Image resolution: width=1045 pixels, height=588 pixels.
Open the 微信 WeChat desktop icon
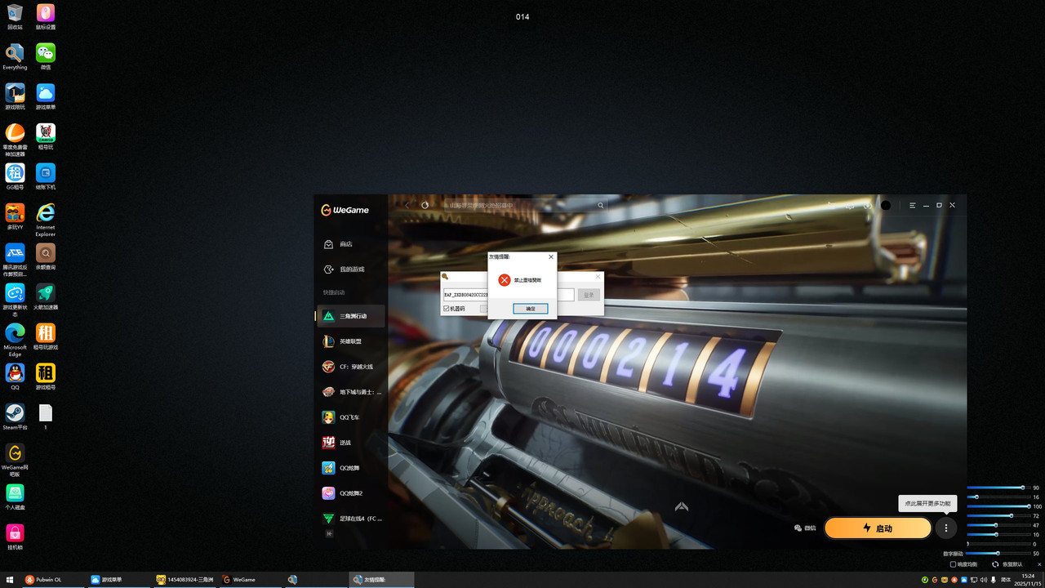click(x=46, y=56)
